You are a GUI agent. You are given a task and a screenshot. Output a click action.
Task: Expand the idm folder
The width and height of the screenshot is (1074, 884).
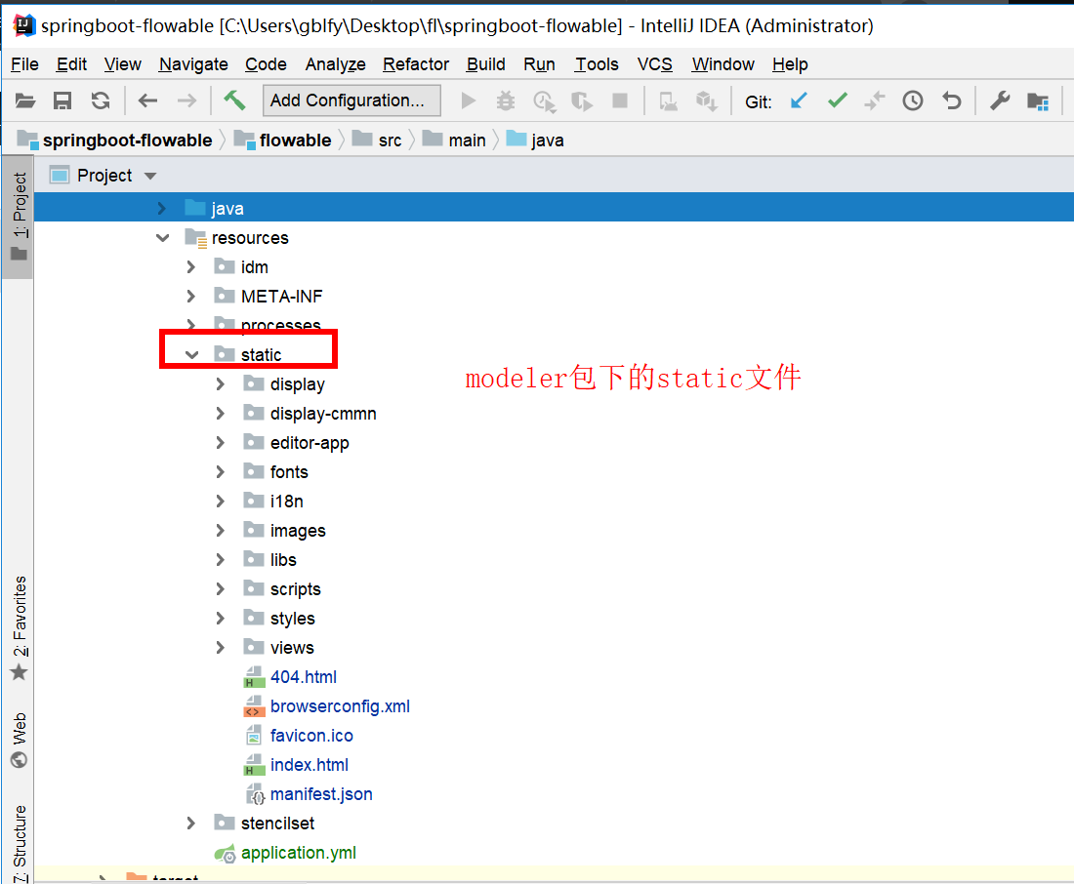[x=191, y=267]
